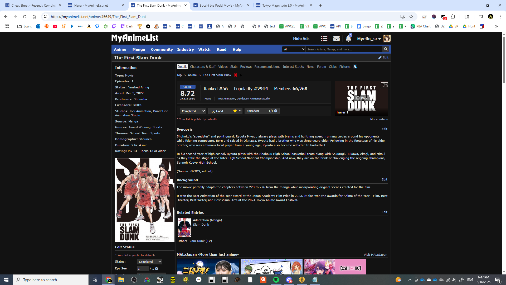Viewport: 506px width, 285px height.
Task: Increment episodes with plus icon
Action: (x=276, y=111)
